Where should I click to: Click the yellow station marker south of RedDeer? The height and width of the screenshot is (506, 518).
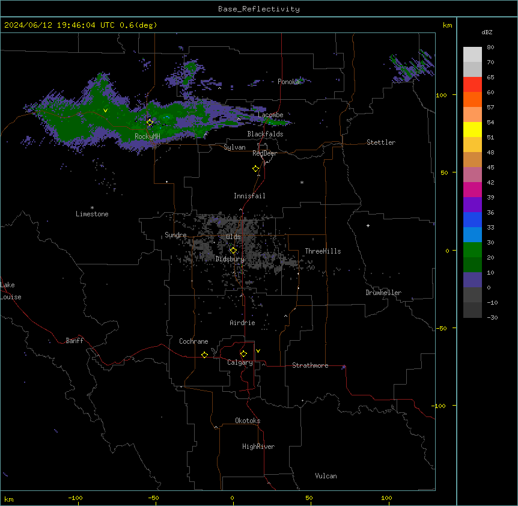(x=256, y=169)
